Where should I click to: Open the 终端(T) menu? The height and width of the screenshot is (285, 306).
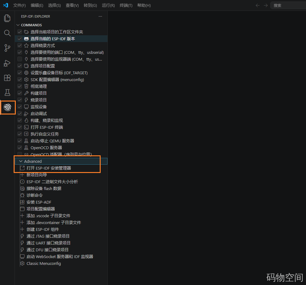pyautogui.click(x=126, y=6)
